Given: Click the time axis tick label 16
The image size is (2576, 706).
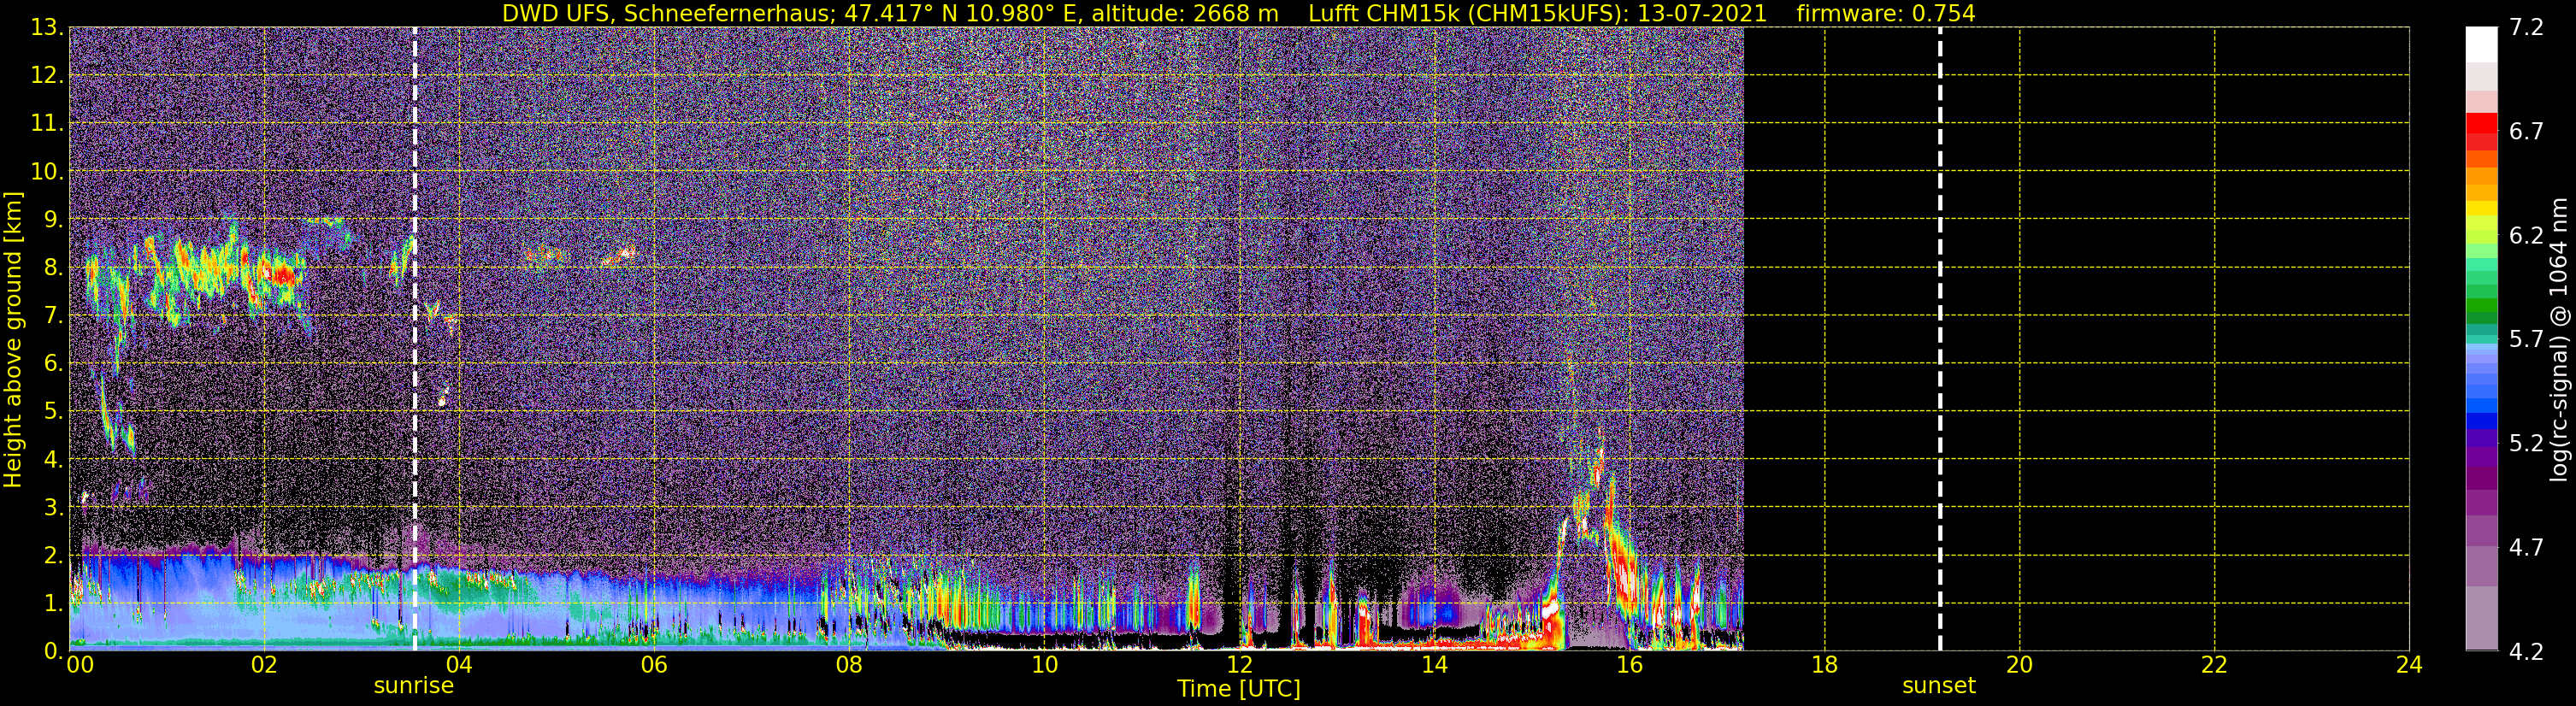Looking at the screenshot, I should coord(1629,665).
